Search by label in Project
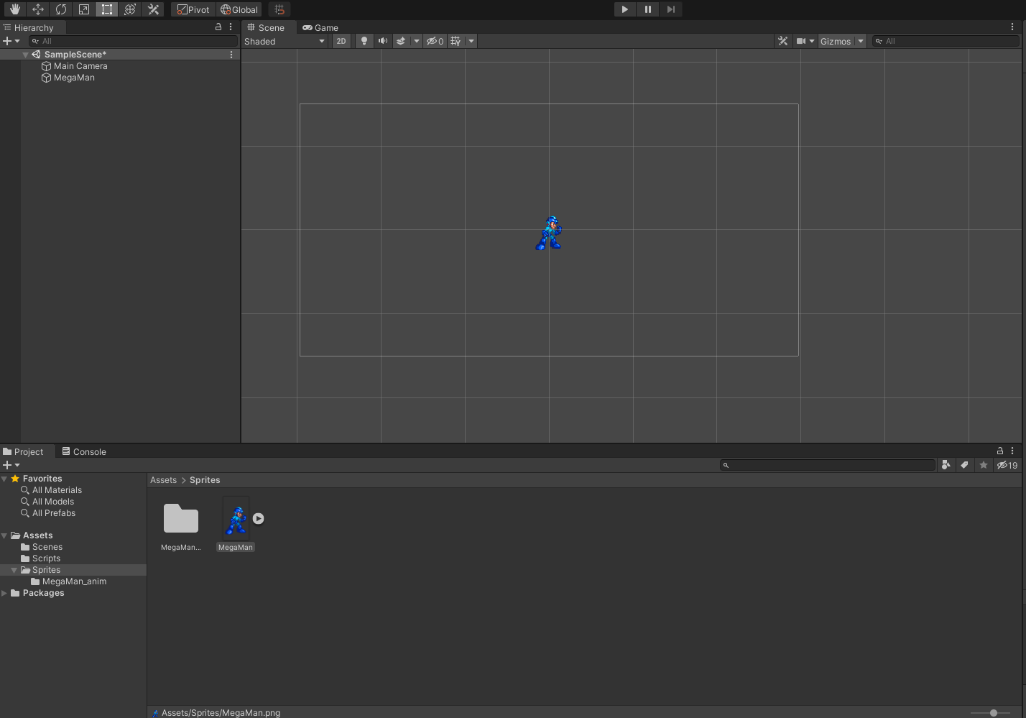 965,465
